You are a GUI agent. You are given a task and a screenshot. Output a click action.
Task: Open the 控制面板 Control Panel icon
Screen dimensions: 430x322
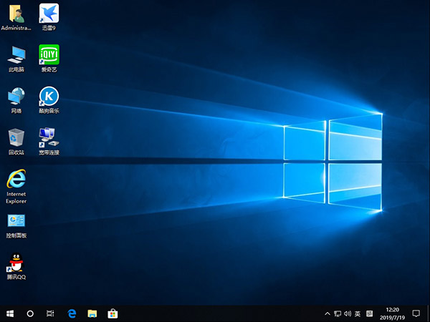[x=16, y=226]
